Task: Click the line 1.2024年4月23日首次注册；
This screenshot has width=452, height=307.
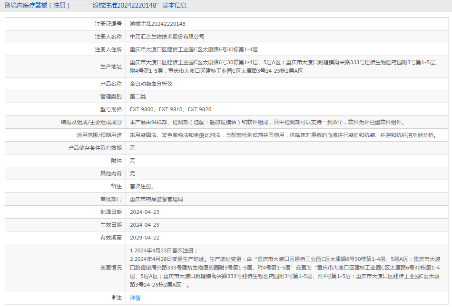Action: (164, 250)
